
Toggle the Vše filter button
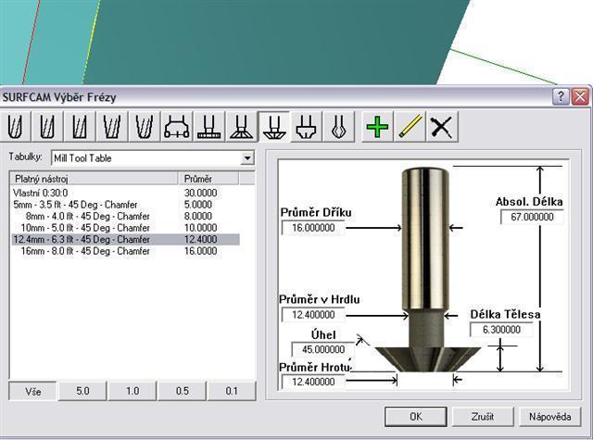[33, 391]
